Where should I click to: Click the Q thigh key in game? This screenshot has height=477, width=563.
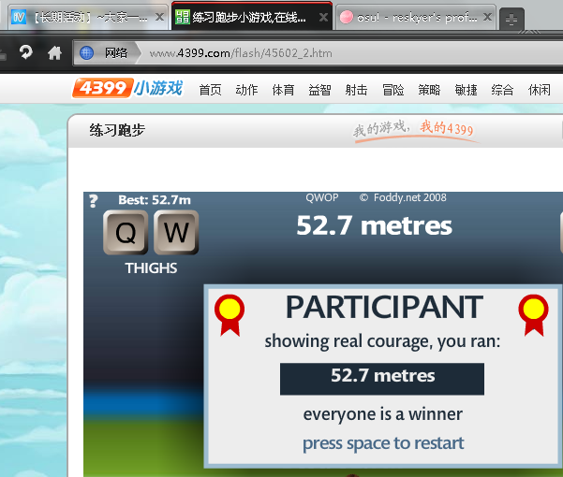126,232
